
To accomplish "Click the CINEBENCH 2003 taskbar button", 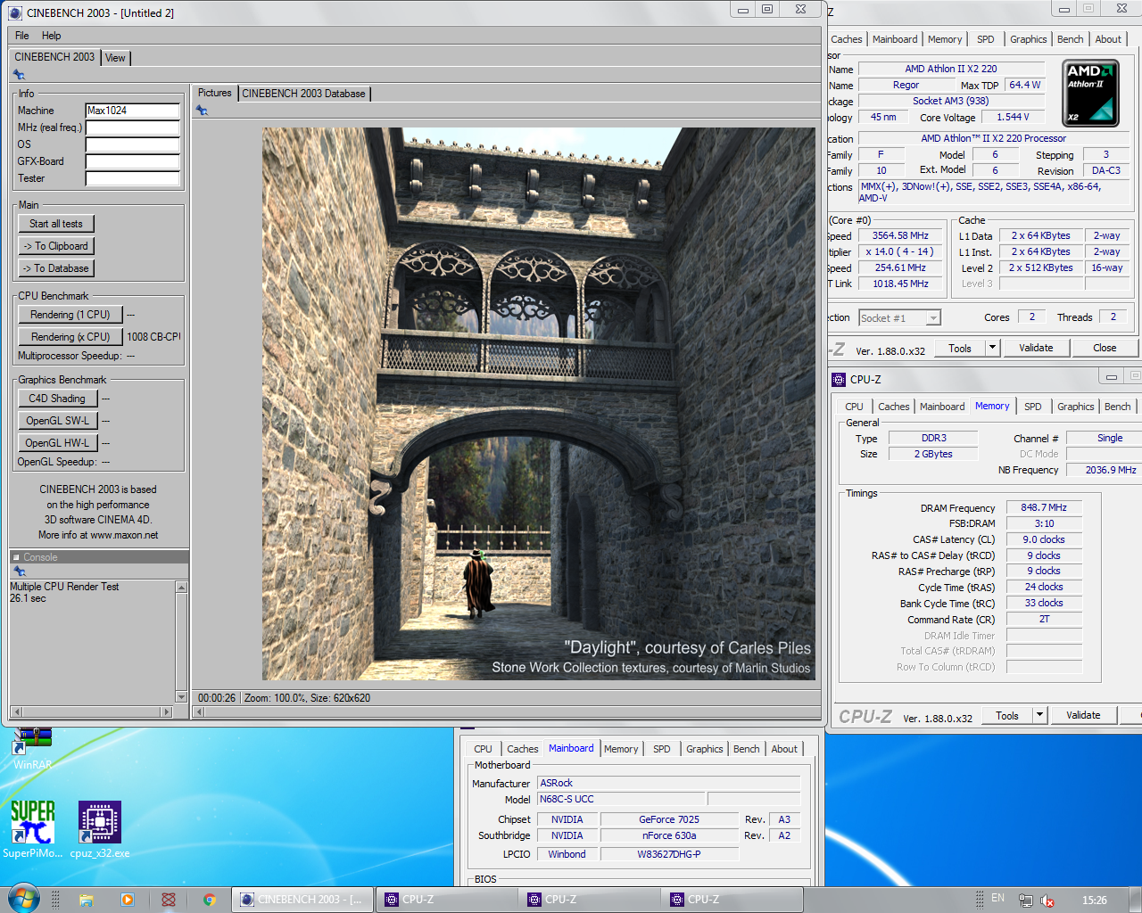I will [x=302, y=900].
